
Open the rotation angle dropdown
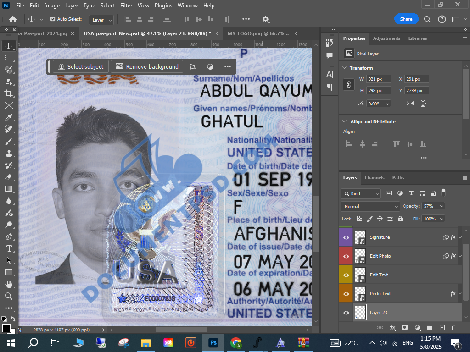(387, 104)
